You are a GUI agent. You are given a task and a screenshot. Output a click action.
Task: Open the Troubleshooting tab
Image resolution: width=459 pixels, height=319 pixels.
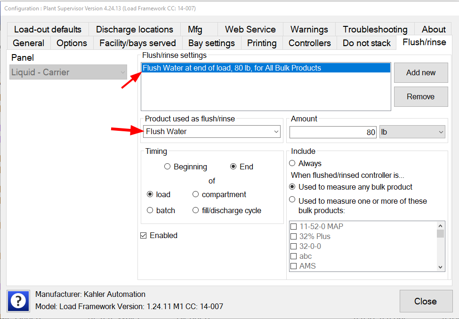(375, 30)
